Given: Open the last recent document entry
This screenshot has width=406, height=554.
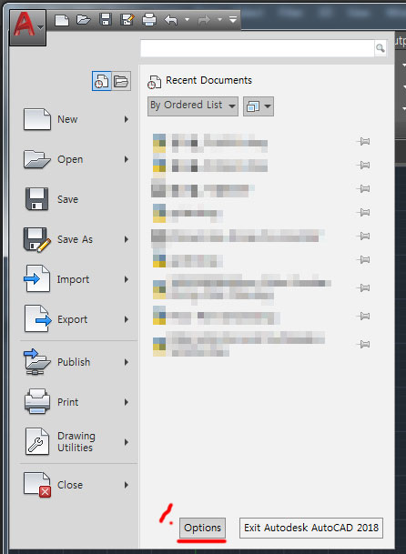Looking at the screenshot, I should click(x=239, y=344).
